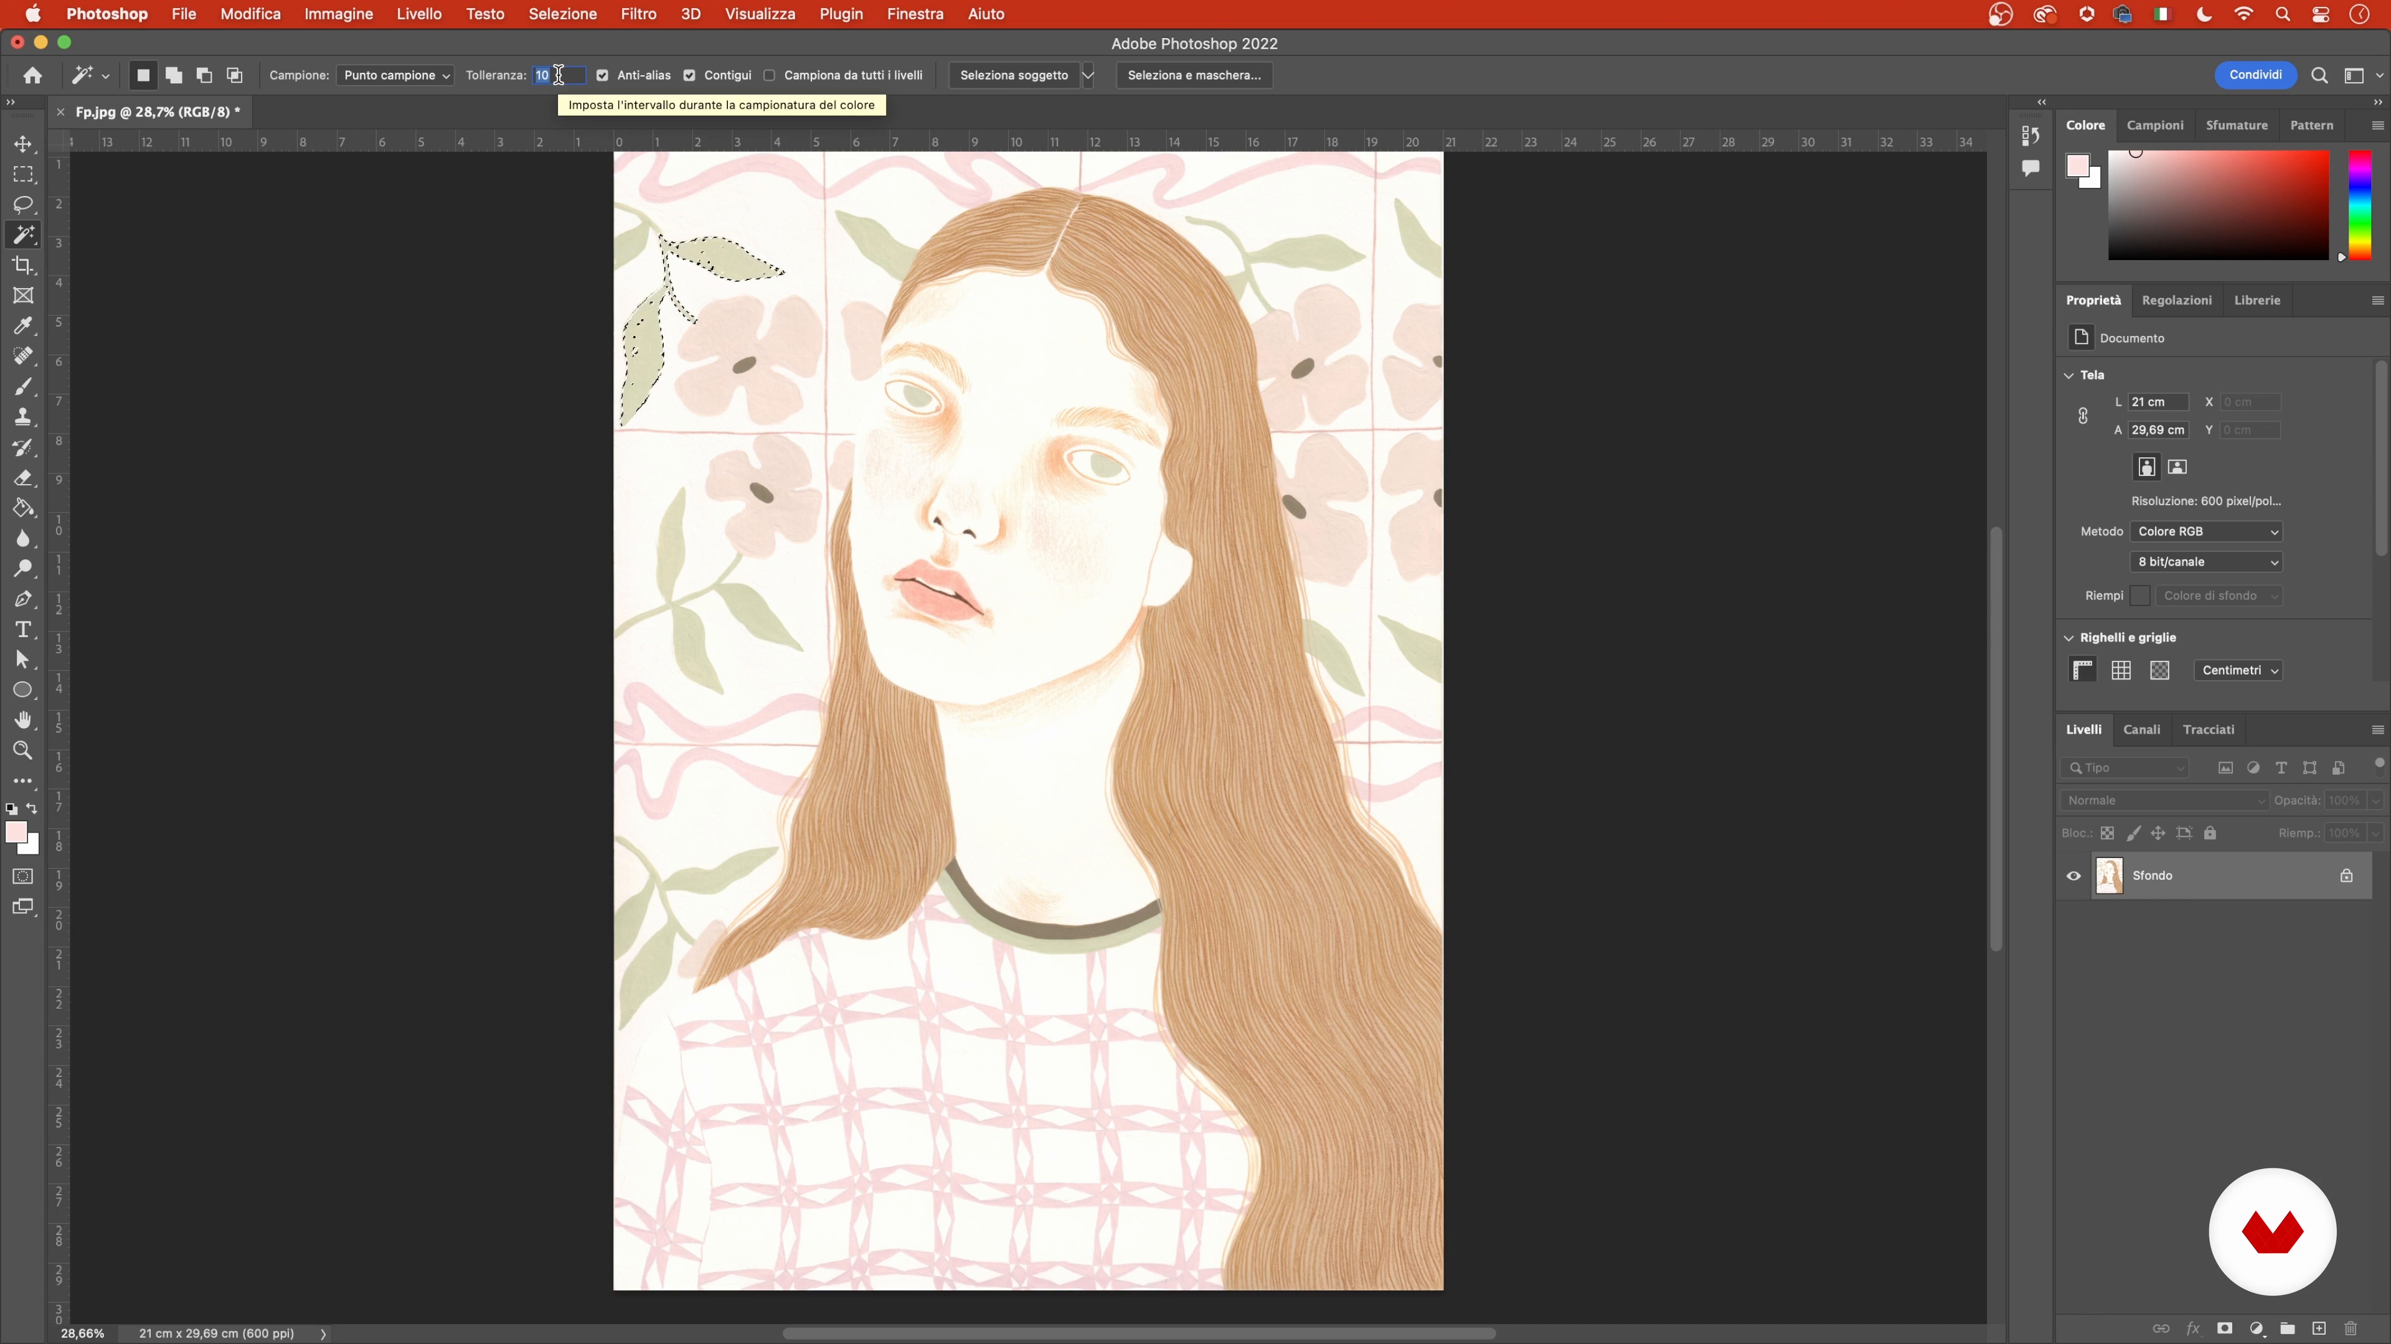Select the Brush tool

coord(23,387)
